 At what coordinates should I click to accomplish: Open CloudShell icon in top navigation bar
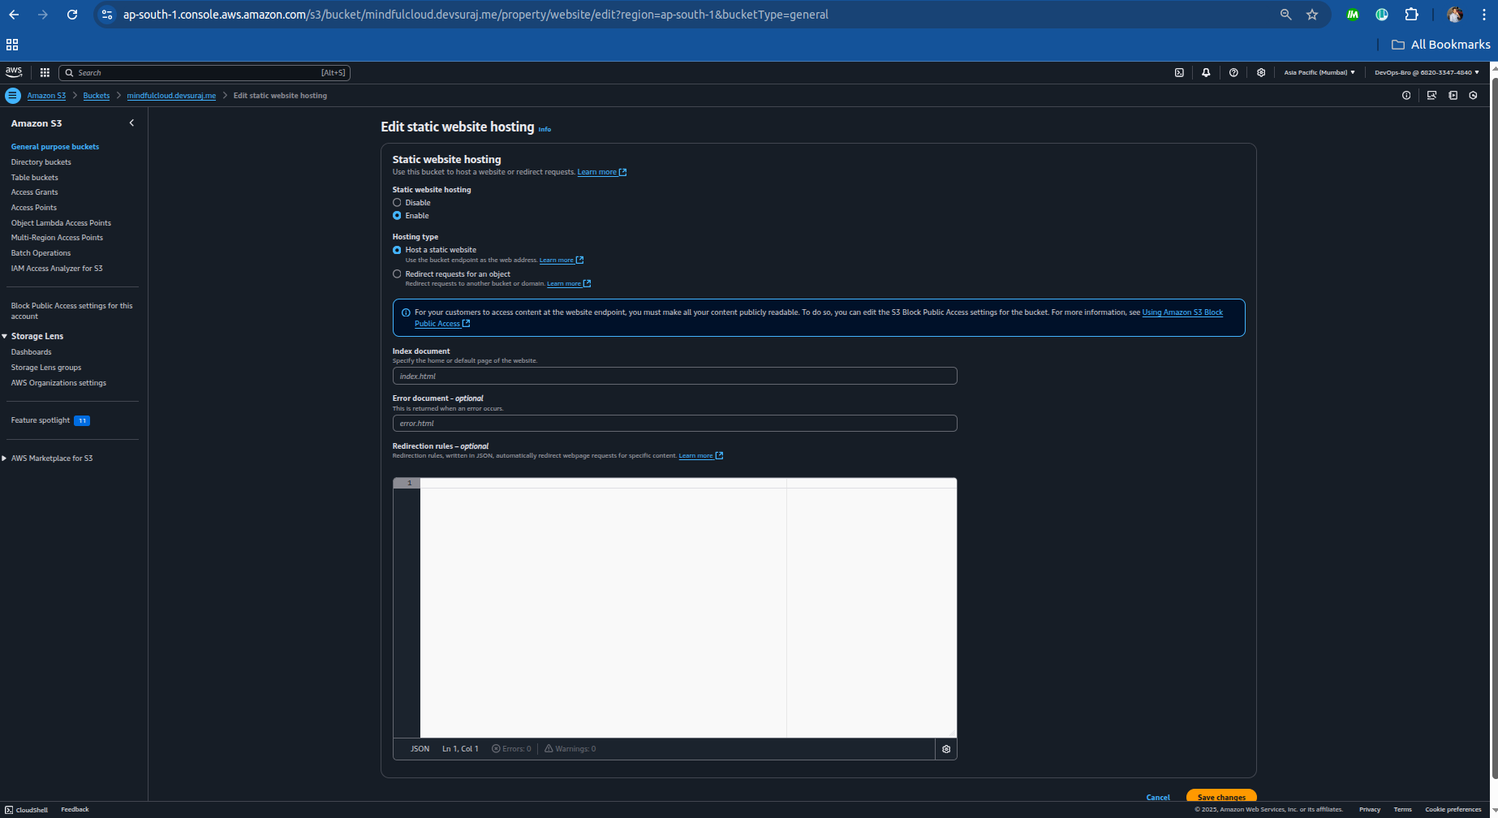click(x=1179, y=72)
